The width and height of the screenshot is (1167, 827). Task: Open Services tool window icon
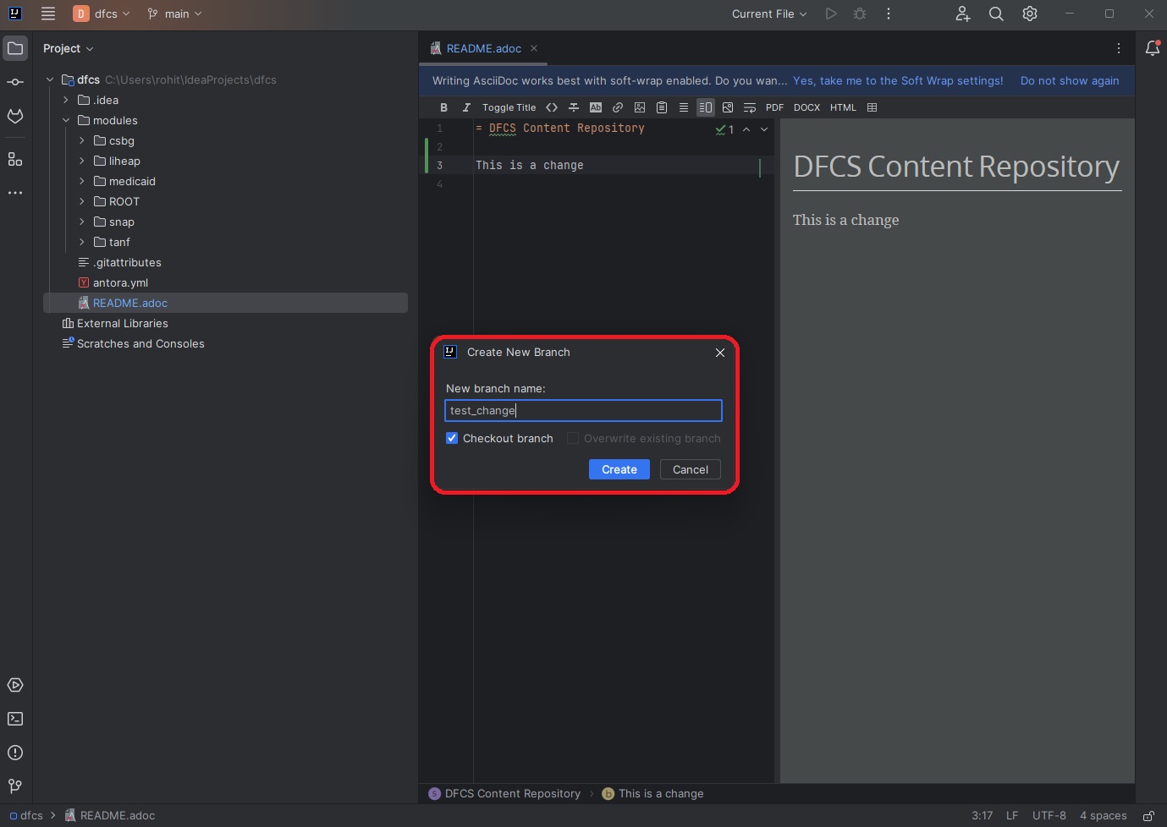[15, 685]
